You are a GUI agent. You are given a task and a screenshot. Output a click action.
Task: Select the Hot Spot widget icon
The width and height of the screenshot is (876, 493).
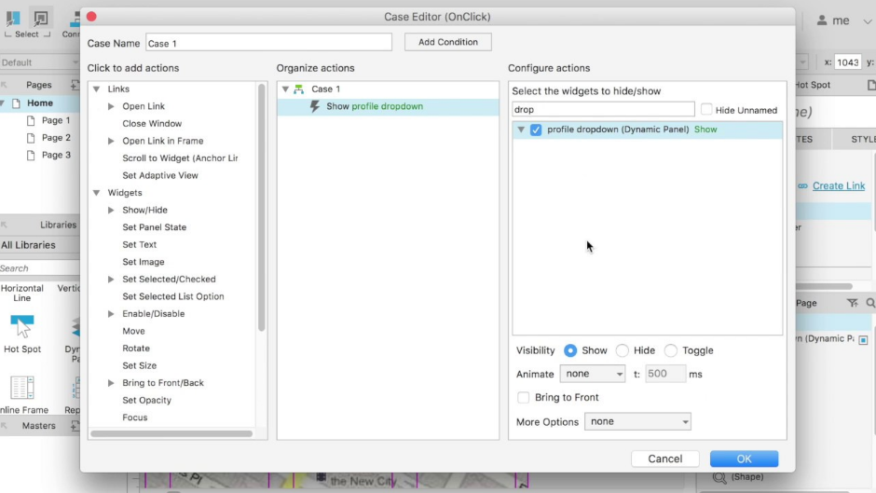22,326
